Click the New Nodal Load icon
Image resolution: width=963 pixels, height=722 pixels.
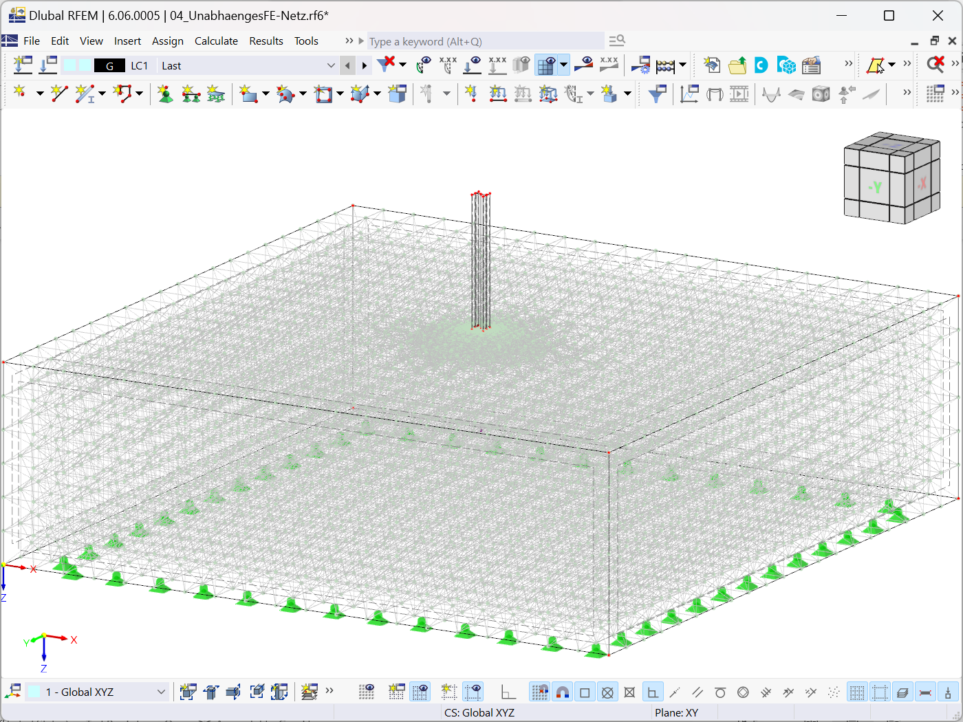coord(471,93)
